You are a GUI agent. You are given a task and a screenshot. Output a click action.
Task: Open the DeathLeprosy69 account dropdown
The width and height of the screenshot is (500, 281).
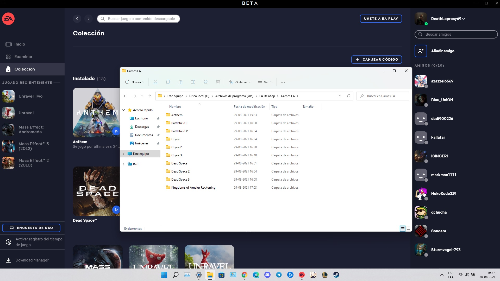point(448,19)
